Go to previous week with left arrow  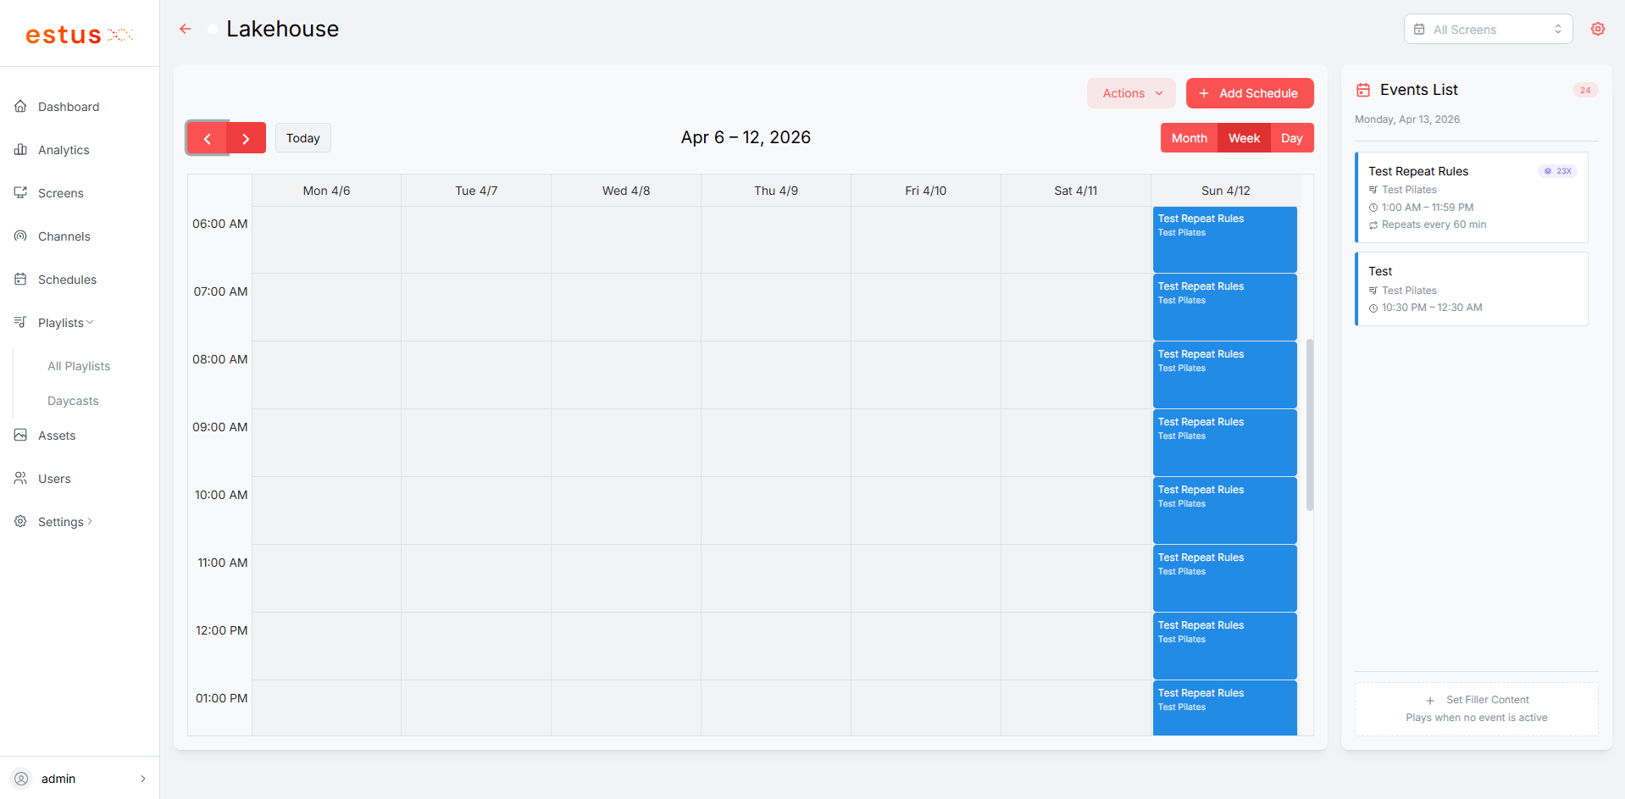(208, 138)
